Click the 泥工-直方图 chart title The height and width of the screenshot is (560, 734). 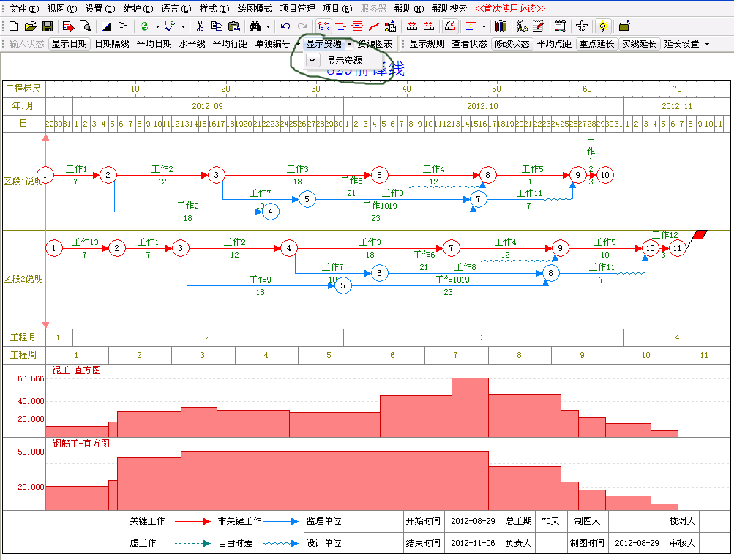coord(76,370)
